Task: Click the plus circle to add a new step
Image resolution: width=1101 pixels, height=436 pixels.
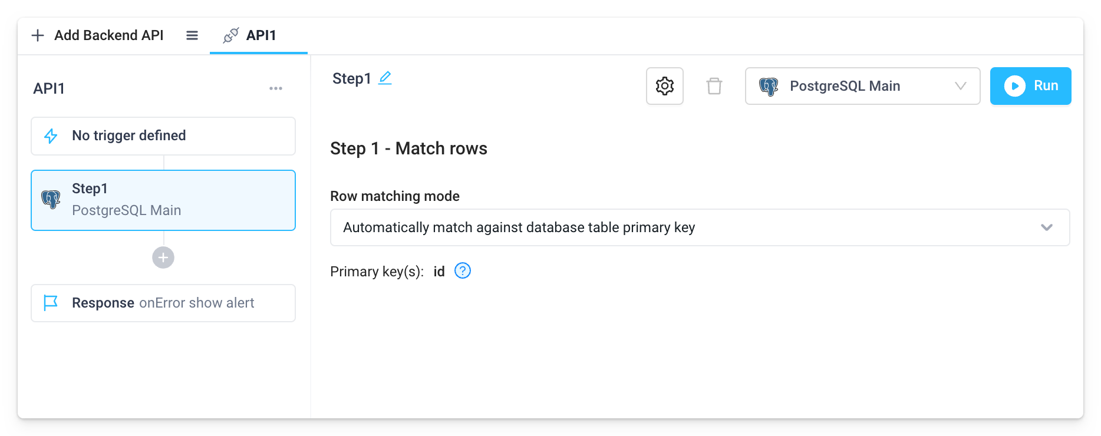Action: click(x=163, y=257)
